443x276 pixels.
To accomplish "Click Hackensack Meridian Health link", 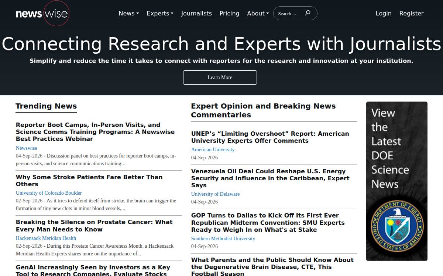I will (46, 238).
